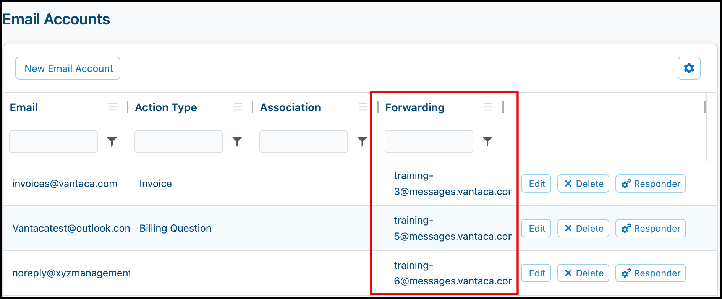Sort by the Action Type header
Image resolution: width=722 pixels, height=299 pixels.
click(166, 107)
